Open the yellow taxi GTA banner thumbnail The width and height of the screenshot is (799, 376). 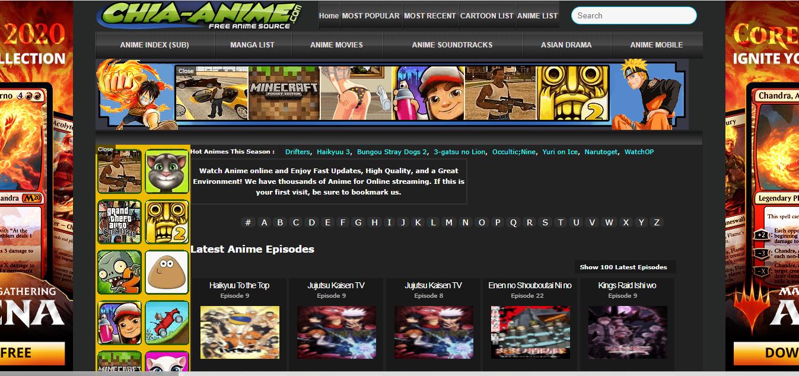(212, 93)
